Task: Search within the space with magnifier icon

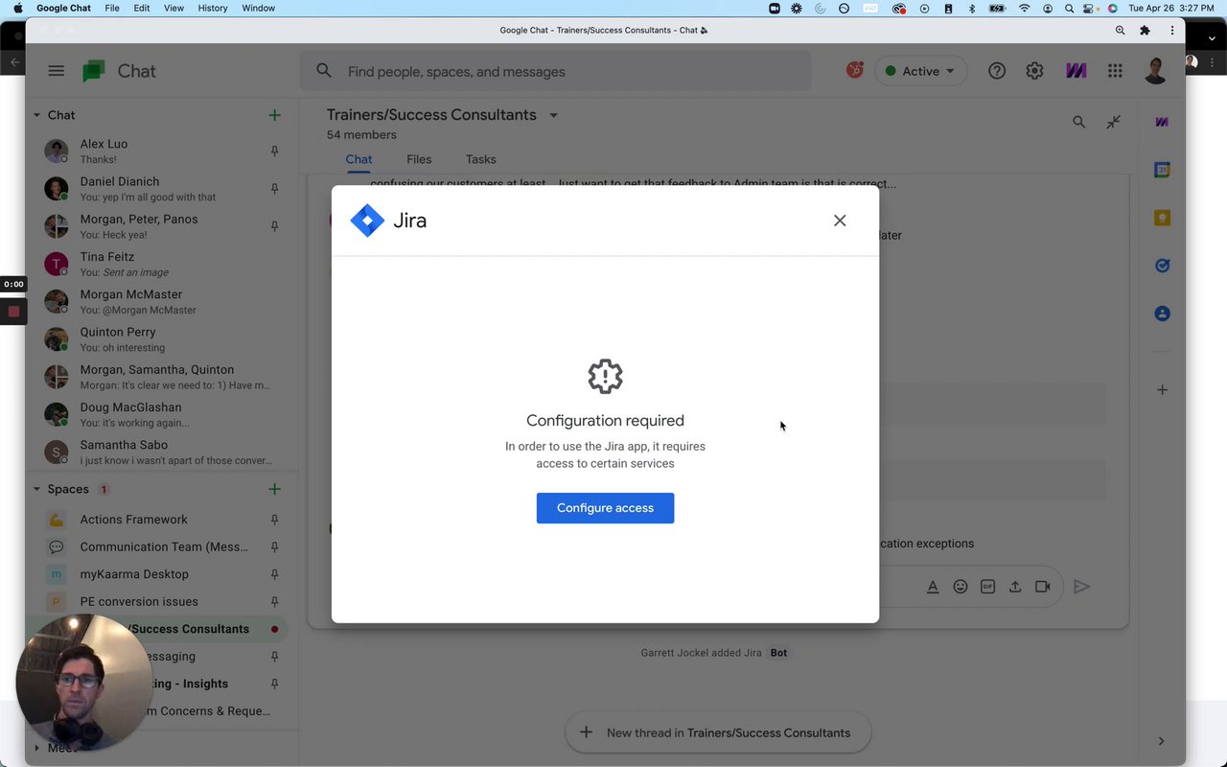Action: 1079,122
